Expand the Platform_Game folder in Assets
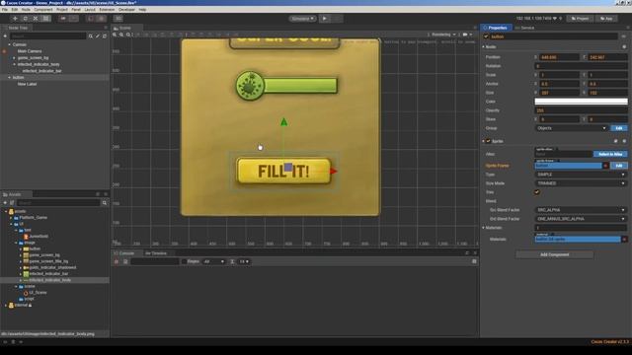Screen dimensions: 632x355 click(x=11, y=218)
